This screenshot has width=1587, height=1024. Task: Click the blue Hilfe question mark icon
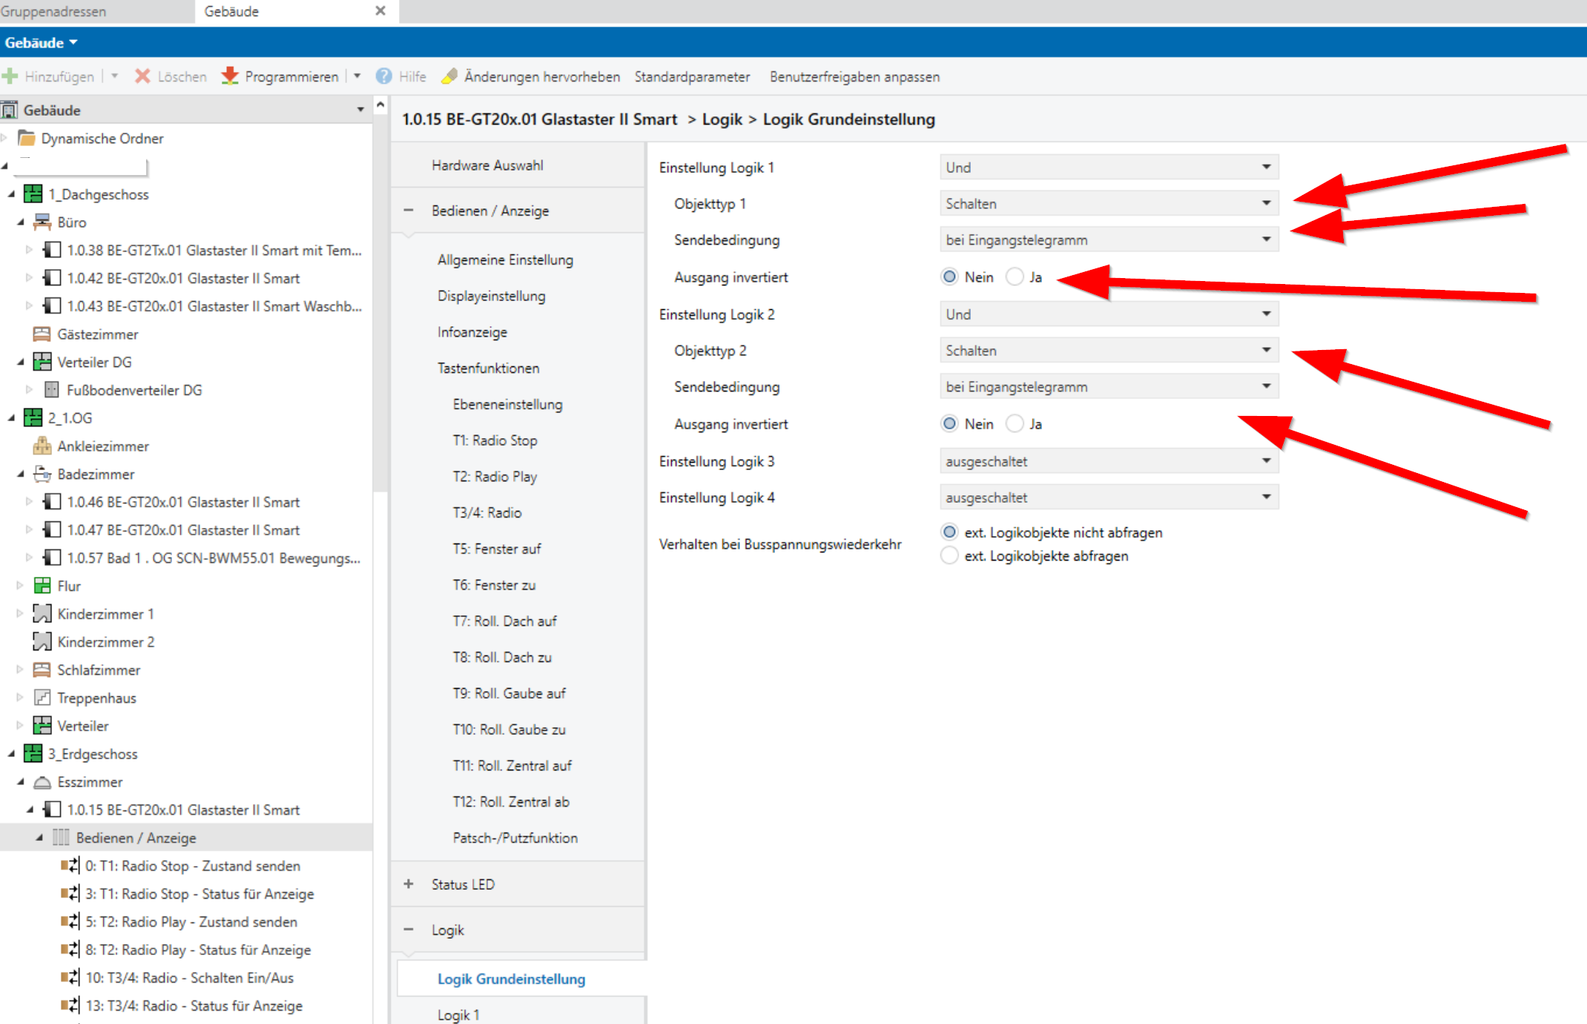pyautogui.click(x=383, y=76)
